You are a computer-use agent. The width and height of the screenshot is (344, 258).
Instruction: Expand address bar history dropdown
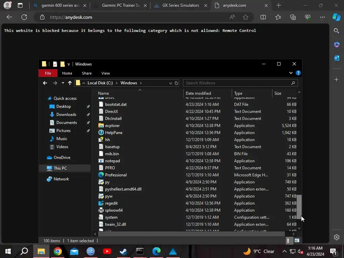(170, 83)
